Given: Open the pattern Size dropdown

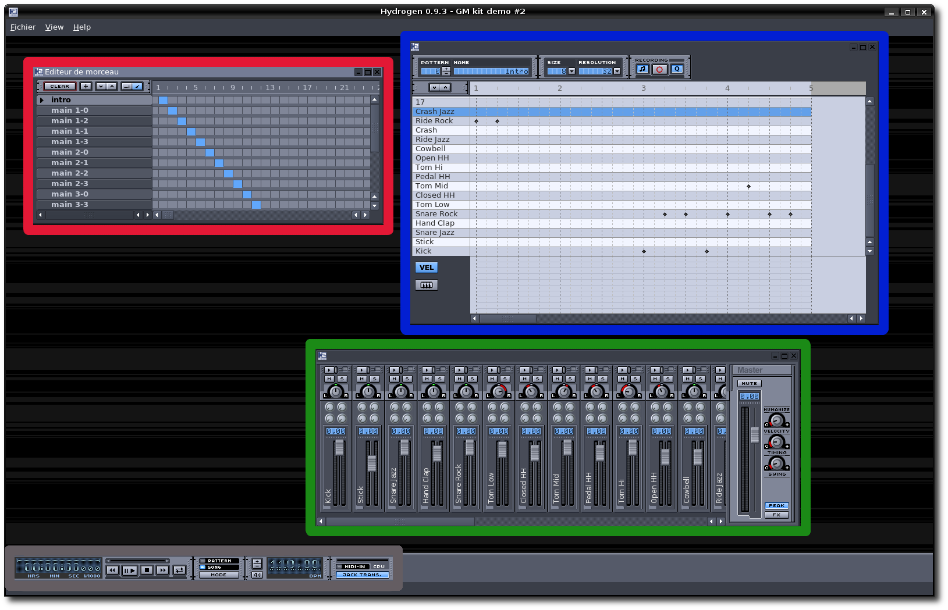Looking at the screenshot, I should [571, 72].
